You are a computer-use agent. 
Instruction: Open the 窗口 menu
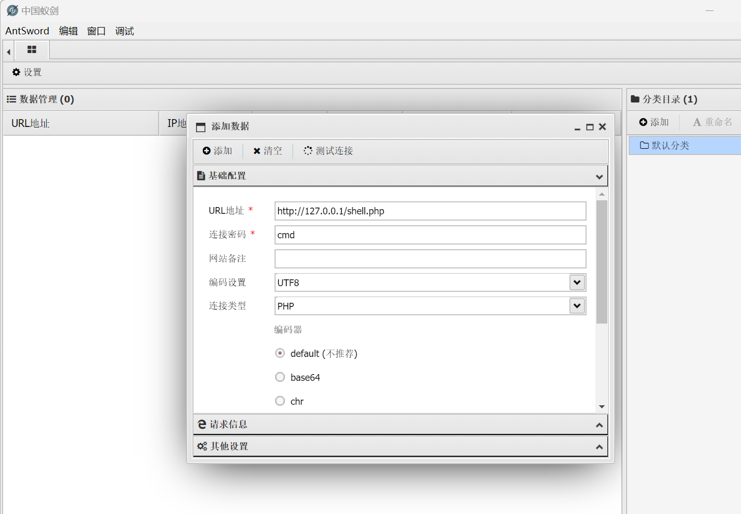96,31
